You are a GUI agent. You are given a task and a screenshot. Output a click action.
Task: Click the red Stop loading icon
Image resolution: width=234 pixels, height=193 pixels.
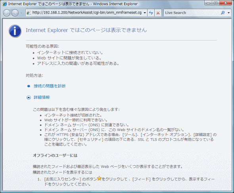pos(158,13)
